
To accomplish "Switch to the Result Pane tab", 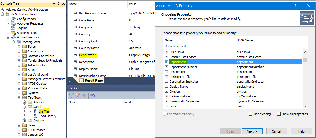I will (91, 80).
